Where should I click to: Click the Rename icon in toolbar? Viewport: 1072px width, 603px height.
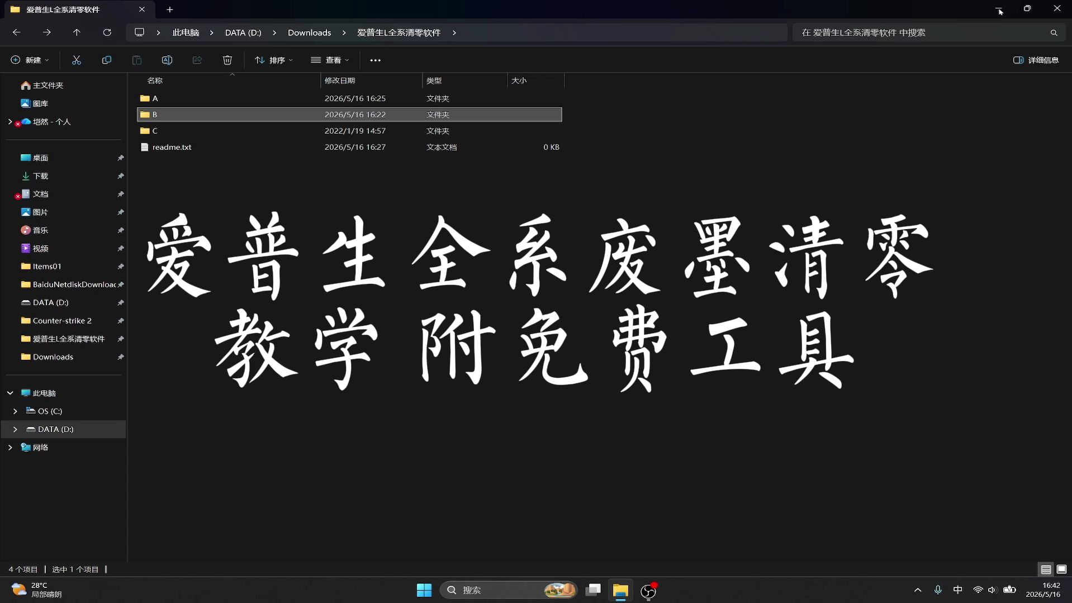point(167,60)
